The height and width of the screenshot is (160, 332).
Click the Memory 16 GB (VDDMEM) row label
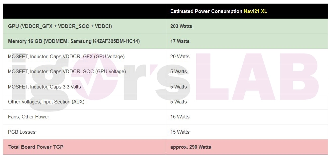[74, 41]
